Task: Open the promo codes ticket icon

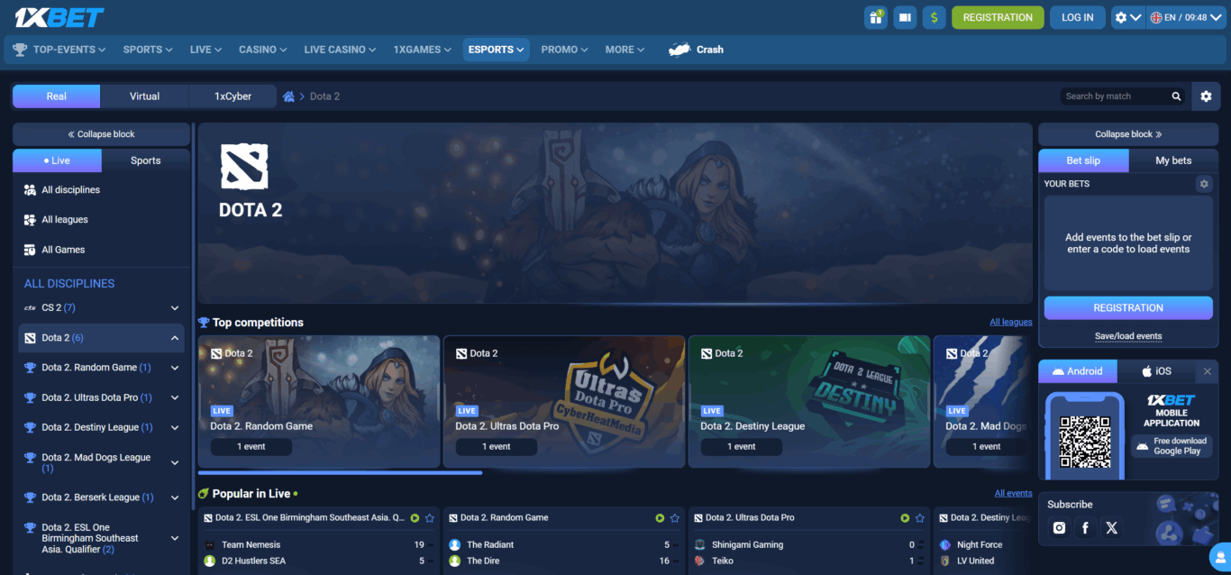Action: click(x=905, y=16)
